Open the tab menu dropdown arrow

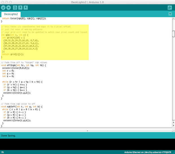tap(170, 14)
